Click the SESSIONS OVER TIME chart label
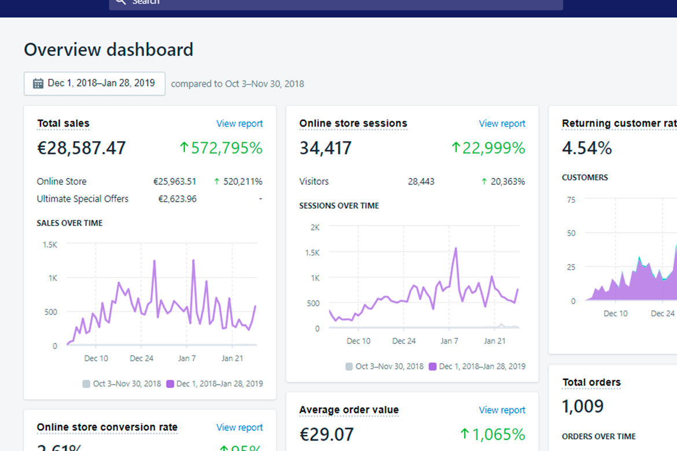Viewport: 677px width, 451px height. click(339, 206)
